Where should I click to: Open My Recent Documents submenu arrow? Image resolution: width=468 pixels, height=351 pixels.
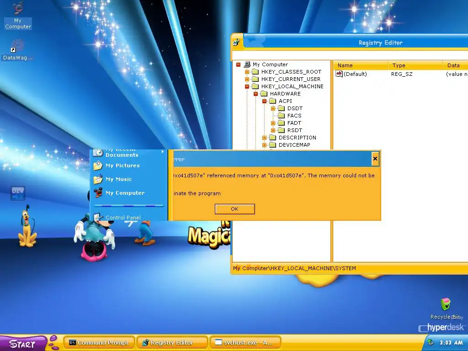[x=163, y=152]
